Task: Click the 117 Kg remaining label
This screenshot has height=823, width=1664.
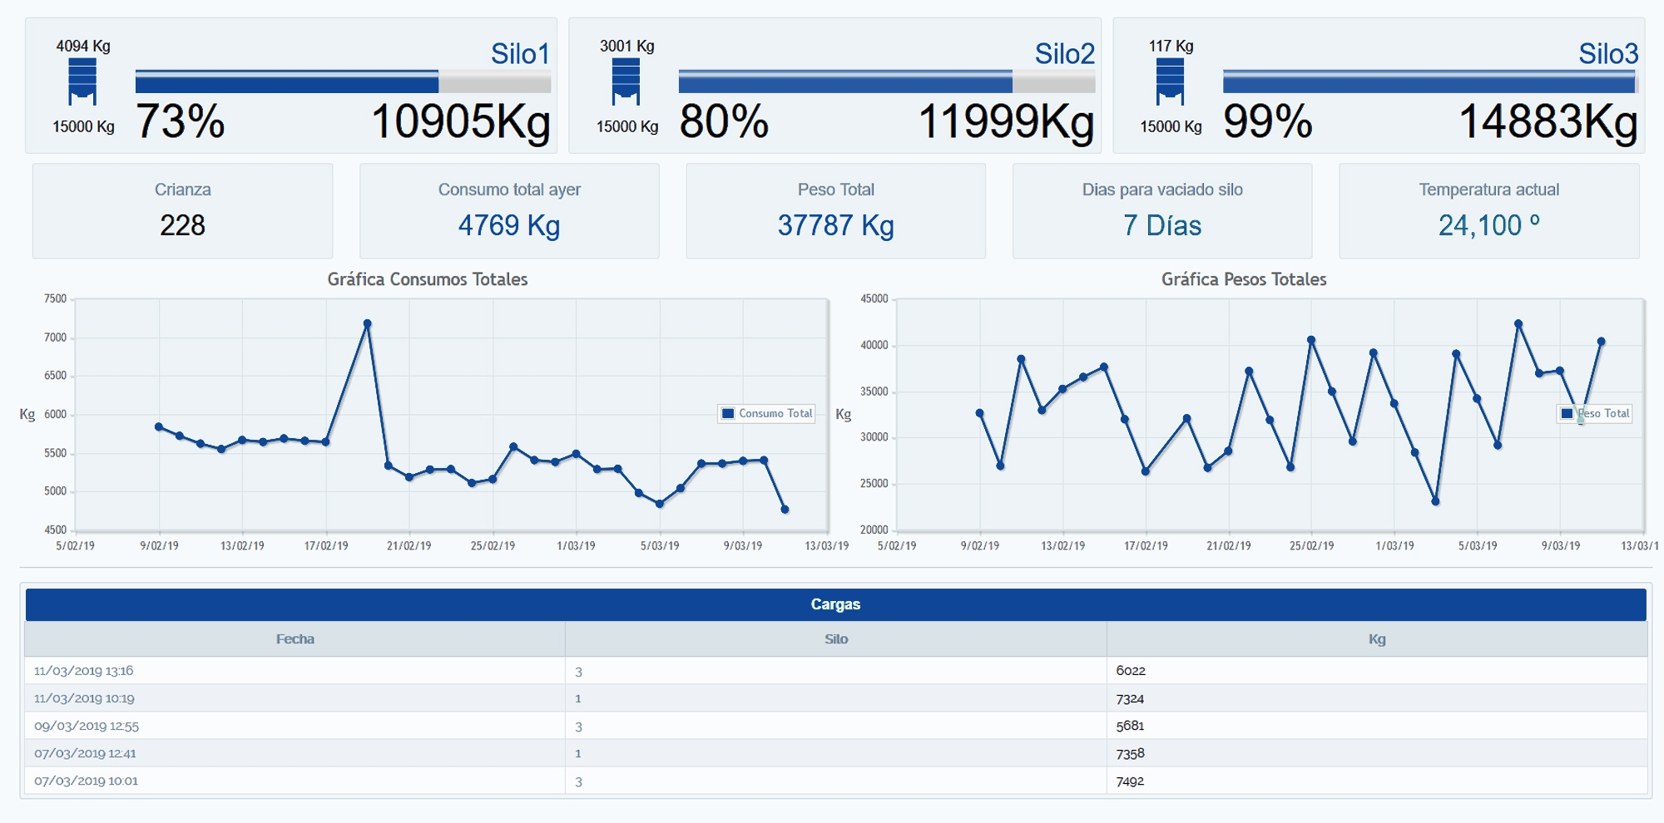Action: pyautogui.click(x=1171, y=46)
